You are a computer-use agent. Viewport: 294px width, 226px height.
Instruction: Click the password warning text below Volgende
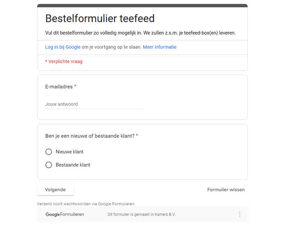click(x=86, y=204)
